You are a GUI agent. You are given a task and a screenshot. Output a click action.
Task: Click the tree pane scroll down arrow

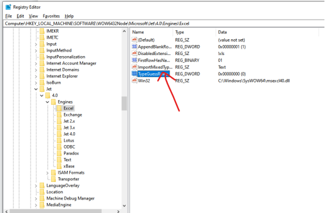coord(124,205)
